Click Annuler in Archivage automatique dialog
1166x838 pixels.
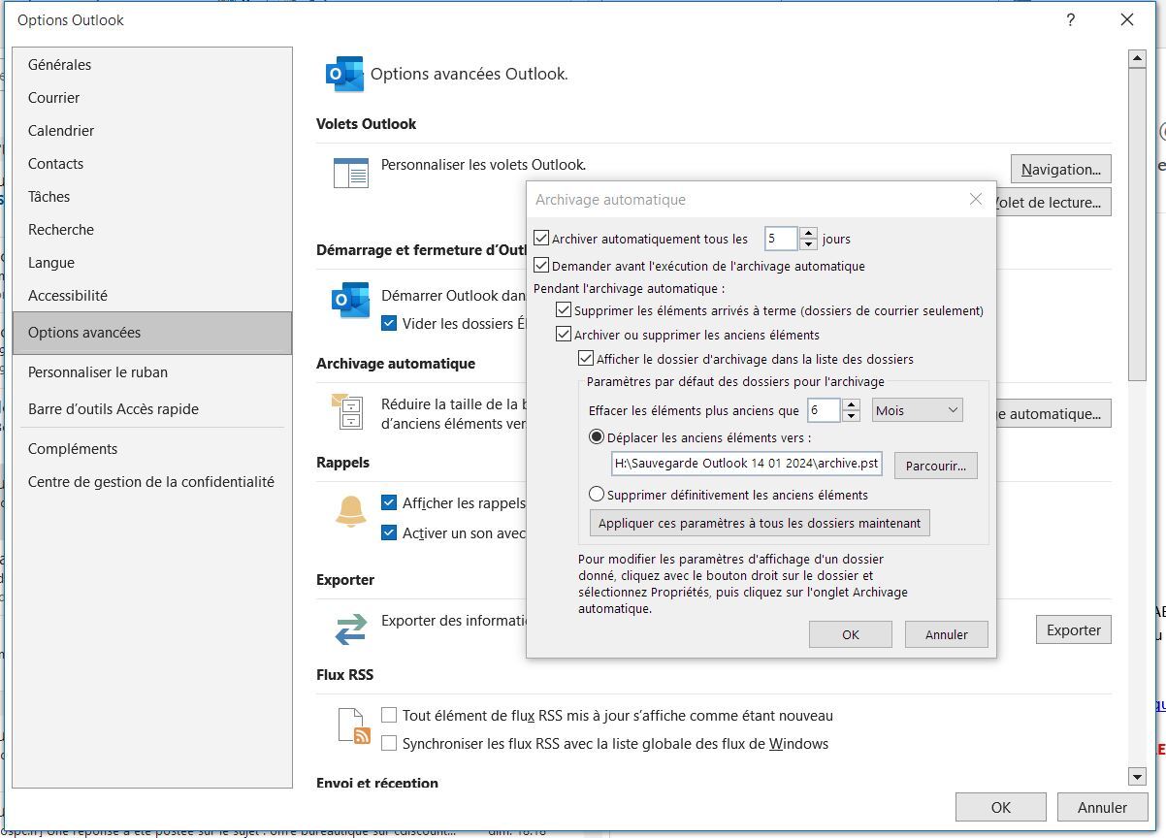coord(946,634)
